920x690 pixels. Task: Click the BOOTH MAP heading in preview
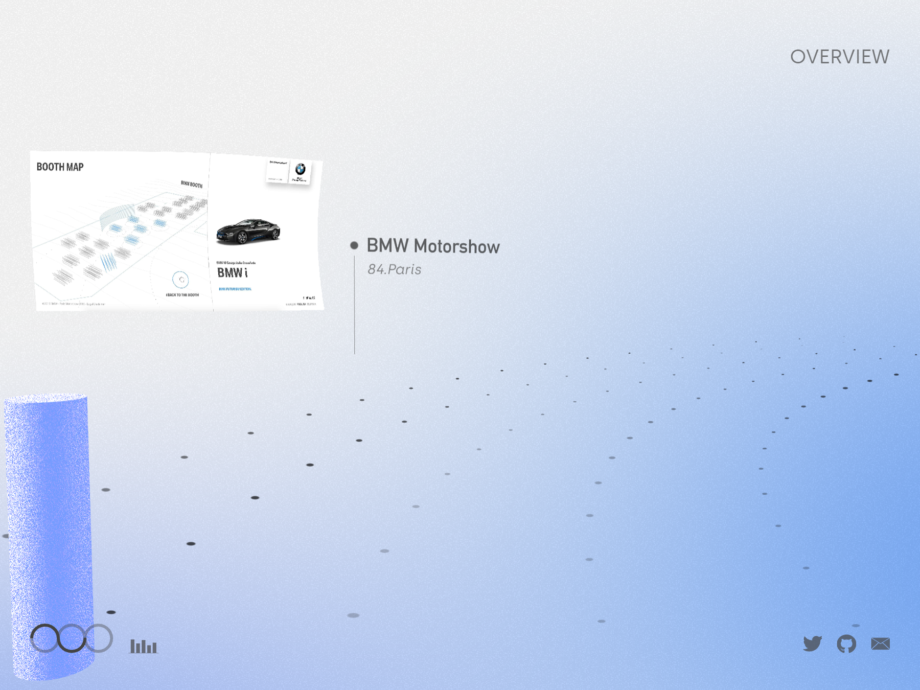coord(60,167)
